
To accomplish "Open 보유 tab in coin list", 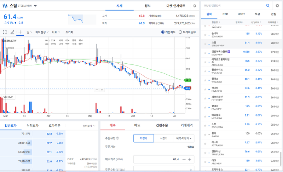I will coord(258,14).
